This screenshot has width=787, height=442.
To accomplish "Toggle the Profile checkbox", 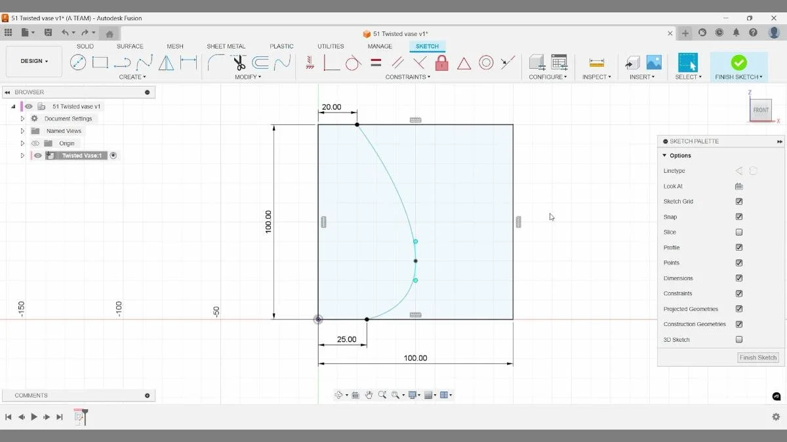I will [x=739, y=248].
